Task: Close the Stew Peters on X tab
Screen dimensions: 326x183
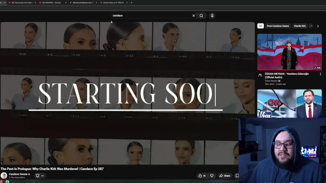Action: click(x=127, y=3)
